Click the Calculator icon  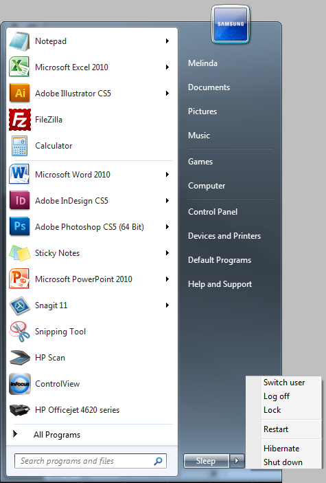tap(19, 146)
